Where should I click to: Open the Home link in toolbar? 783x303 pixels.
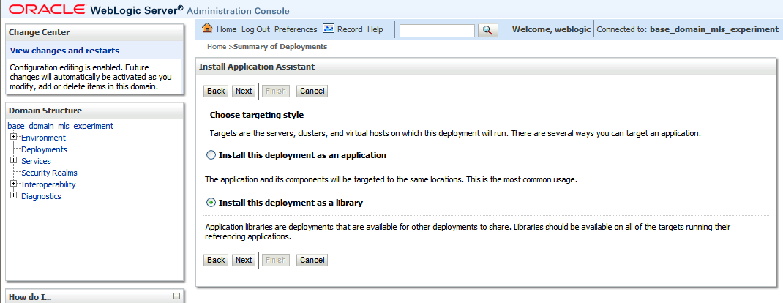click(226, 29)
